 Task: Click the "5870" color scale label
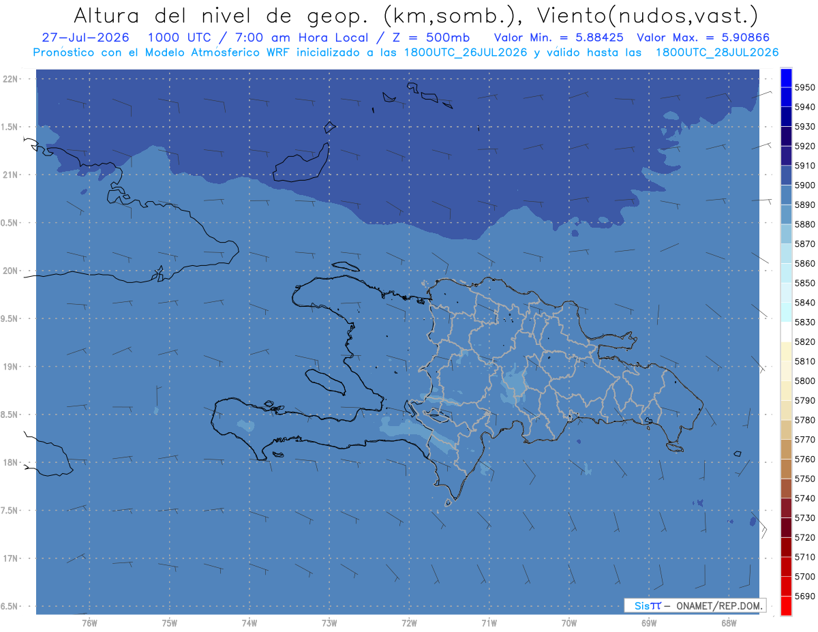[x=805, y=244]
